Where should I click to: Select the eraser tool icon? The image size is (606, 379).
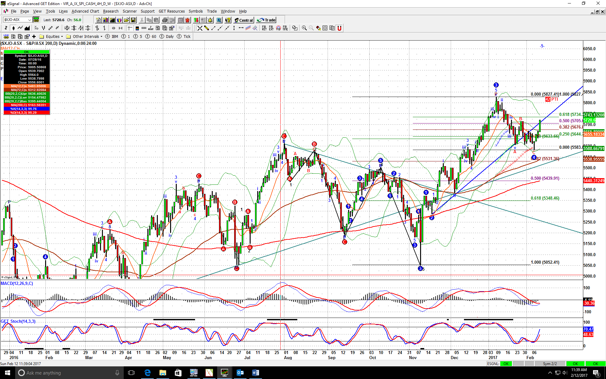tap(318, 28)
